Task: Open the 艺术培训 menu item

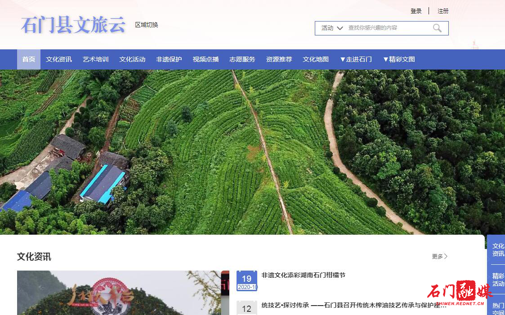Action: click(96, 60)
